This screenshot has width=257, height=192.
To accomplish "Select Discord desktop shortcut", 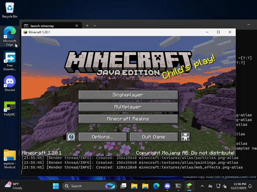I will [x=10, y=83].
